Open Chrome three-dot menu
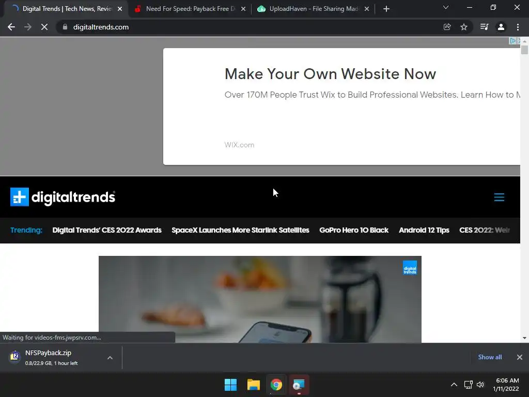 [518, 27]
